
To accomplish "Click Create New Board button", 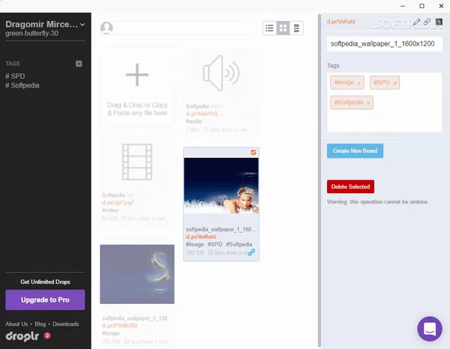I will click(x=355, y=151).
